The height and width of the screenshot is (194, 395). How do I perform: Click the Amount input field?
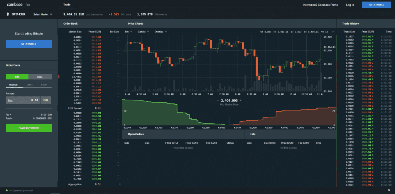click(22, 100)
